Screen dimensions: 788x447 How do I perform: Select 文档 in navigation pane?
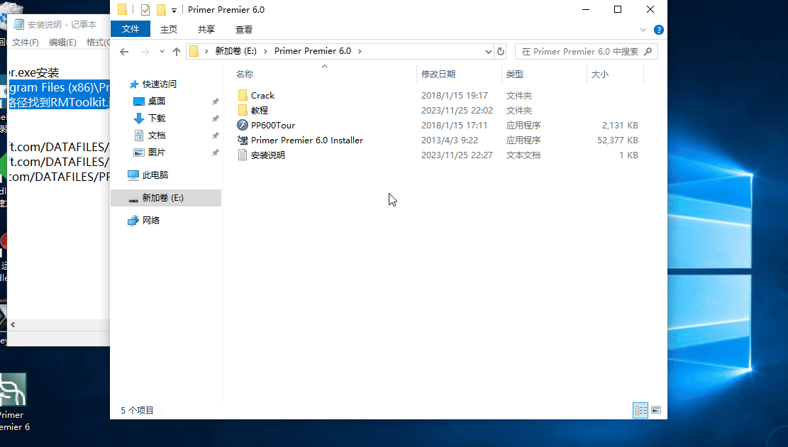(x=156, y=136)
